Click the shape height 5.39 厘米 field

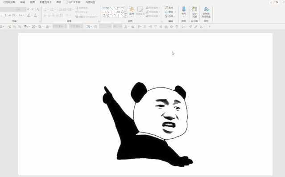(60, 26)
